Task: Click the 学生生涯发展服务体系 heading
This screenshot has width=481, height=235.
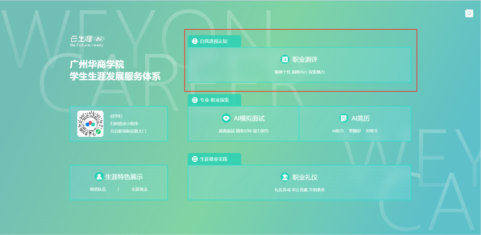Action: [115, 76]
